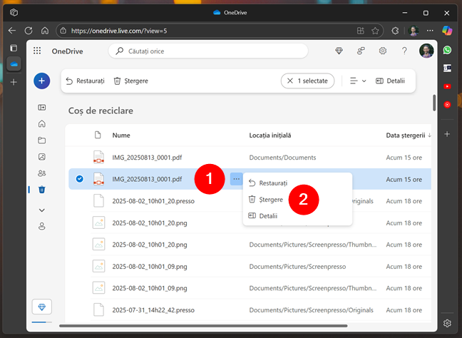Open OneDrive settings gear icon
Viewport: 462px width, 338px height.
[x=383, y=51]
